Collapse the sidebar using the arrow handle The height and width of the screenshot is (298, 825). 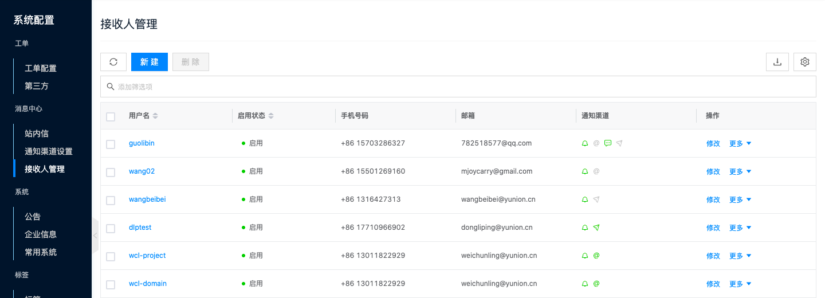[x=95, y=236]
